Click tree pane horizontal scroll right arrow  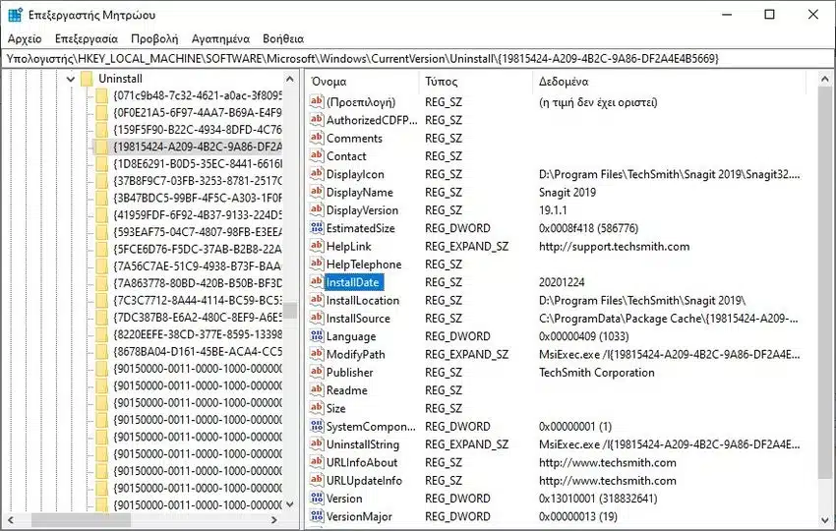(274, 520)
